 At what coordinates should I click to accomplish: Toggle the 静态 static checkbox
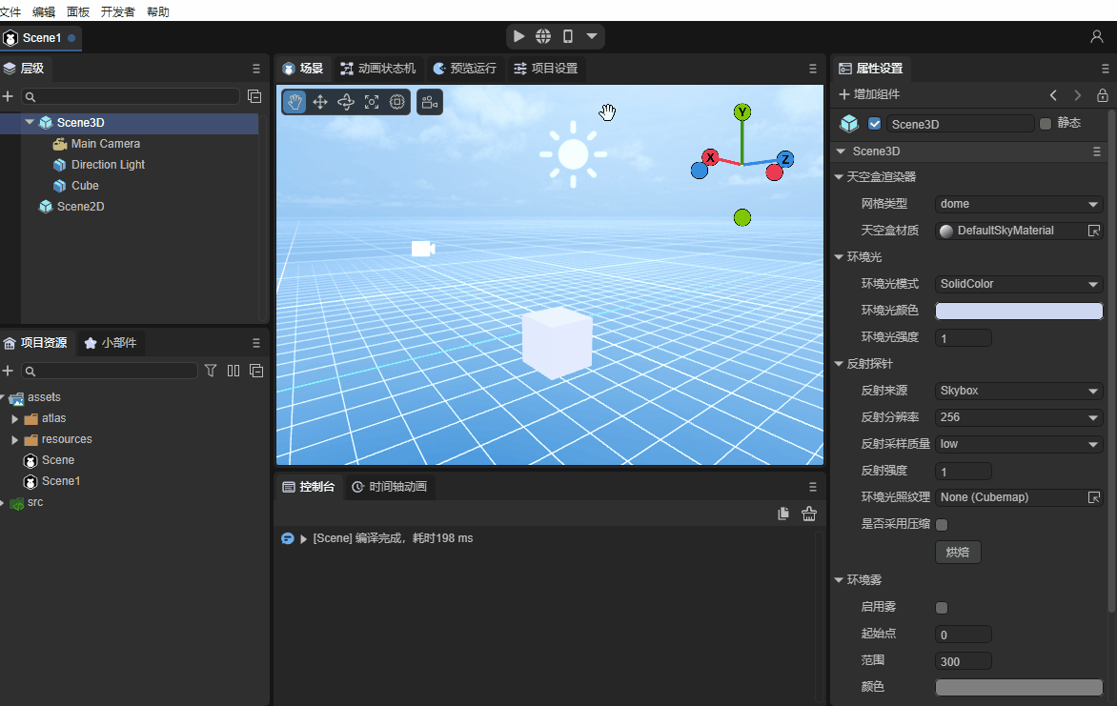click(1046, 124)
